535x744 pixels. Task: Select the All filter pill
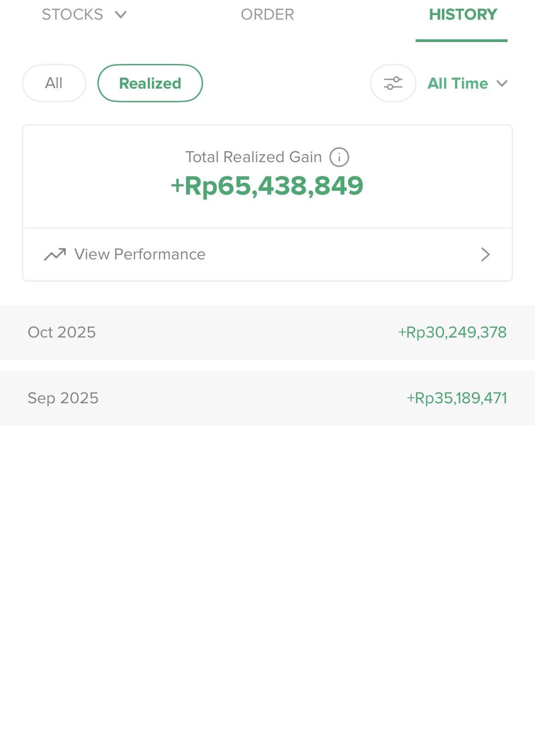click(x=54, y=83)
